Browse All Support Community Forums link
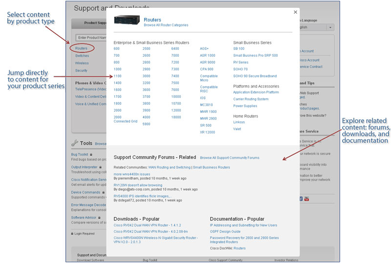 [x=230, y=158]
